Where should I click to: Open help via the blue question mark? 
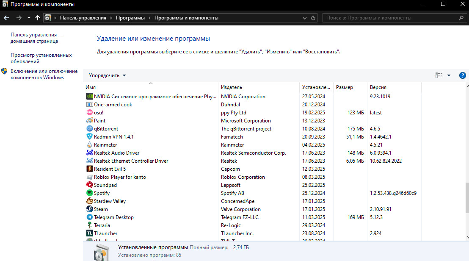pyautogui.click(x=462, y=75)
